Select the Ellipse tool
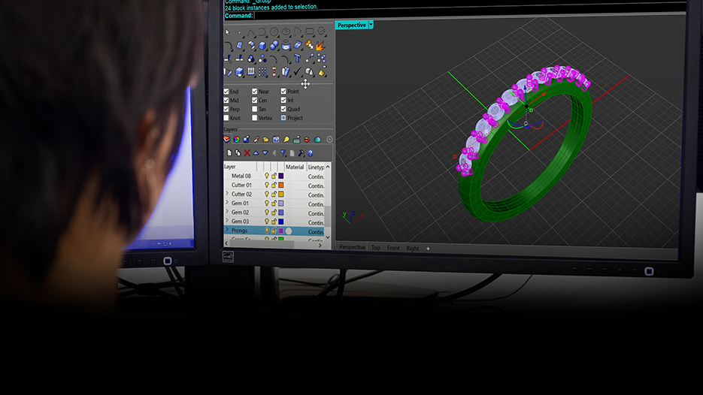This screenshot has width=703, height=395. pos(286,32)
